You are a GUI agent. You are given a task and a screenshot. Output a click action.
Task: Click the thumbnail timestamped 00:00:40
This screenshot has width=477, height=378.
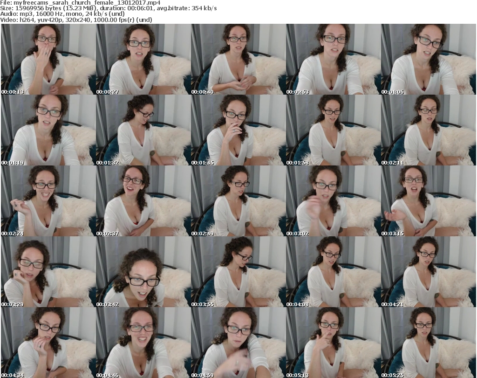pos(238,59)
